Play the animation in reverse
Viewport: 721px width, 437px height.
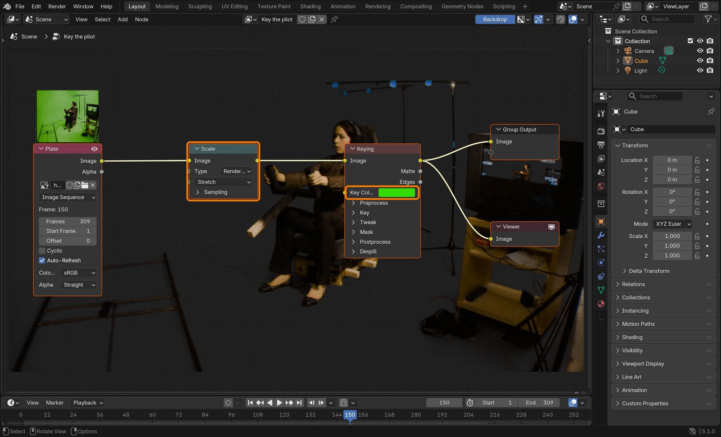pyautogui.click(x=269, y=403)
